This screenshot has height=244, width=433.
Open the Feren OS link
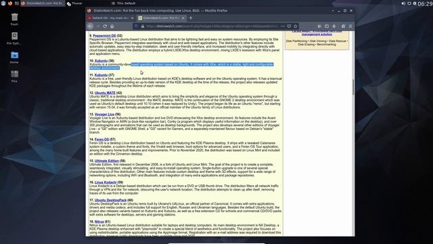101,140
